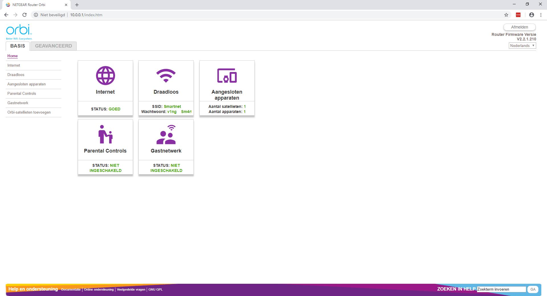Click the 'ZOEKEN IN HELP' label
This screenshot has height=296, width=547.
pyautogui.click(x=456, y=289)
